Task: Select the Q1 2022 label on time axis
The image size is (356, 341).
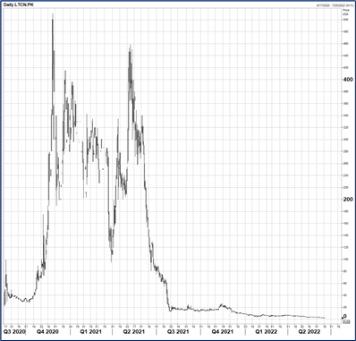Action: tap(267, 332)
